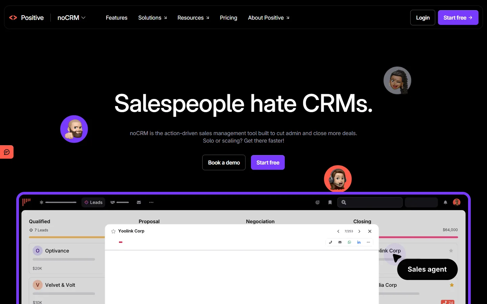
Task: Go to the Pricing page
Action: [x=228, y=18]
